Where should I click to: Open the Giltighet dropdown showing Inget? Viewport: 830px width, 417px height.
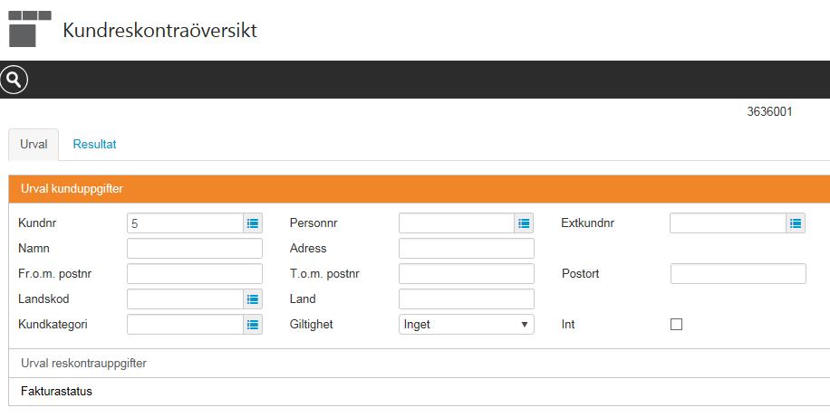tap(467, 325)
